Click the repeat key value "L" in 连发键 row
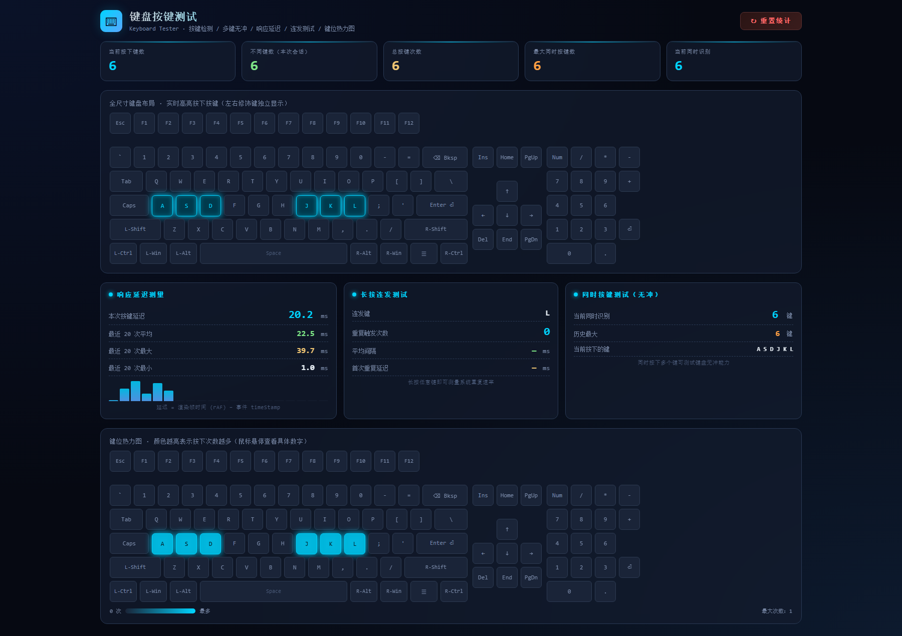Viewport: 902px width, 636px height. click(547, 313)
